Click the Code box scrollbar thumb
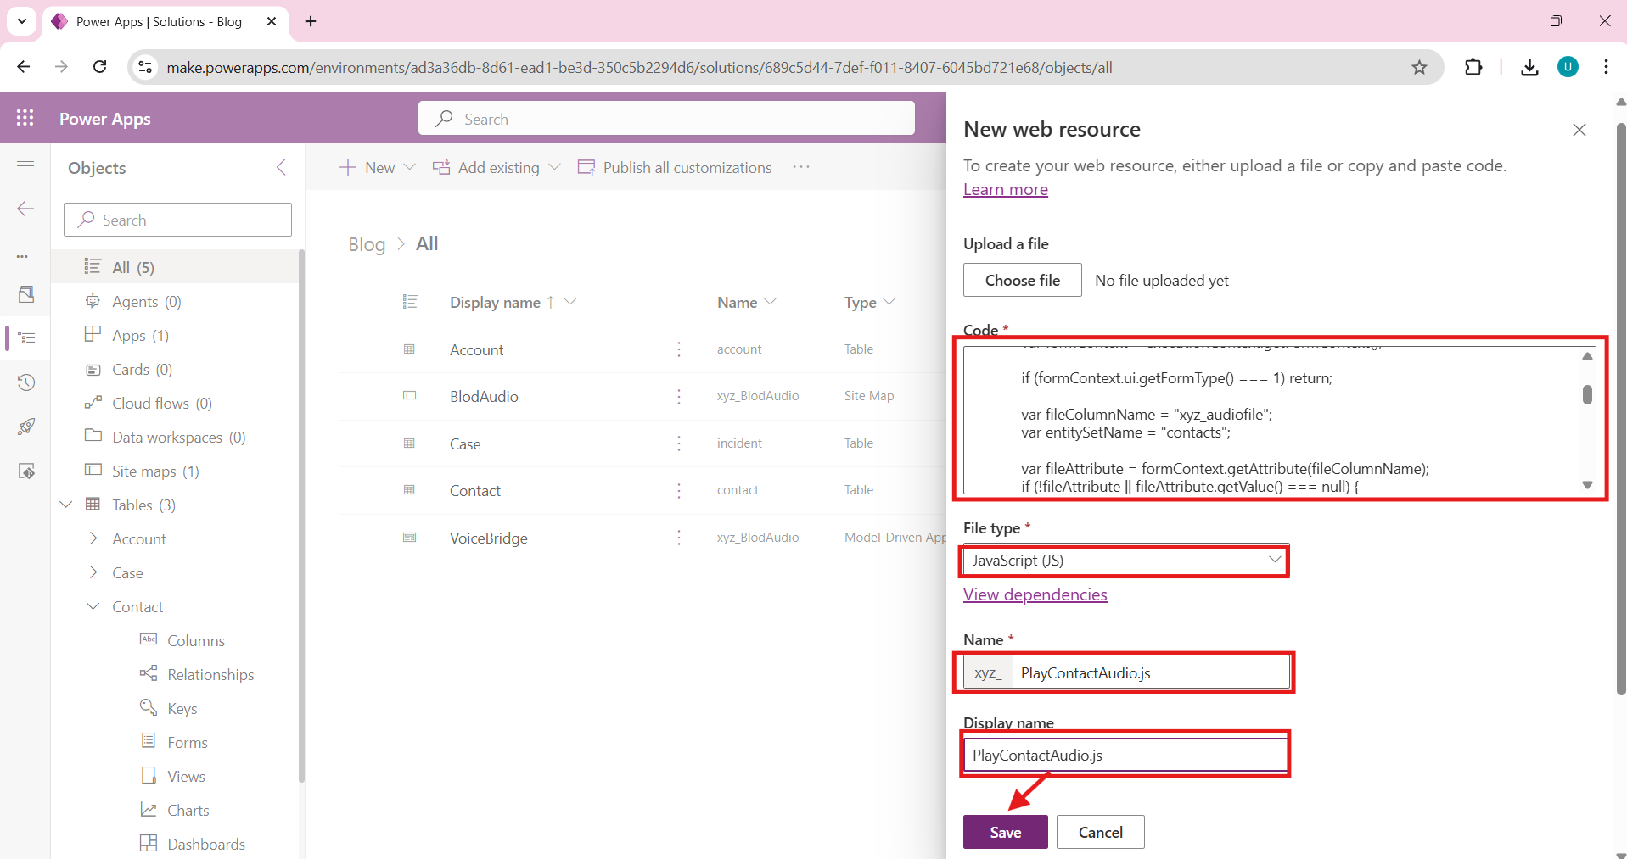1627x859 pixels. [1586, 395]
